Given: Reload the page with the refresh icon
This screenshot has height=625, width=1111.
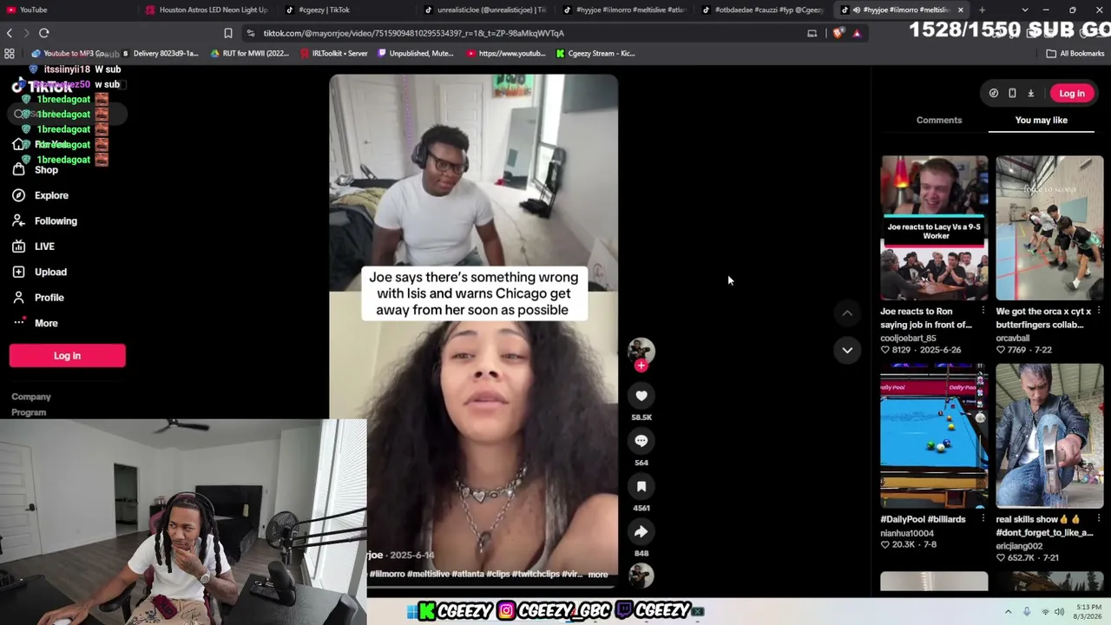Looking at the screenshot, I should click(x=44, y=33).
